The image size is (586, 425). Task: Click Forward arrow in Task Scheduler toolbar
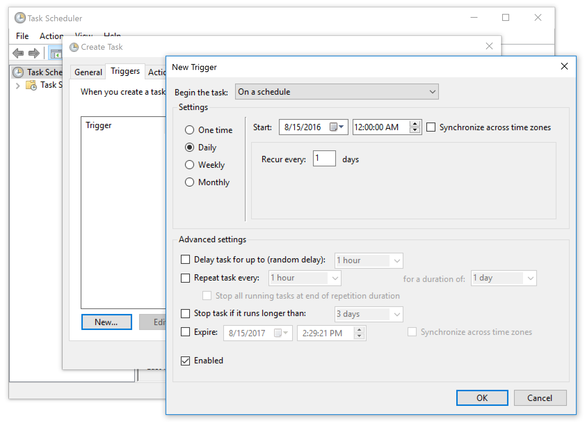(34, 54)
